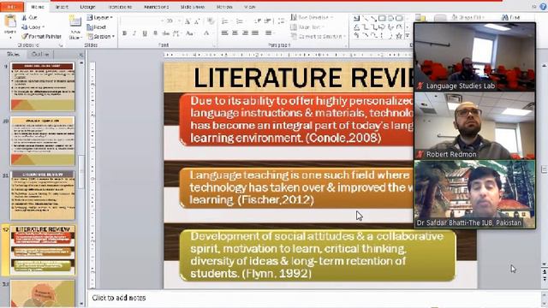
Task: Open PowerPoint Help question mark icon
Action: pos(544,7)
